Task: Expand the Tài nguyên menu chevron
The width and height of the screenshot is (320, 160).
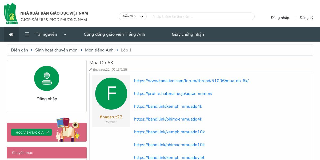Action: [x=65, y=34]
